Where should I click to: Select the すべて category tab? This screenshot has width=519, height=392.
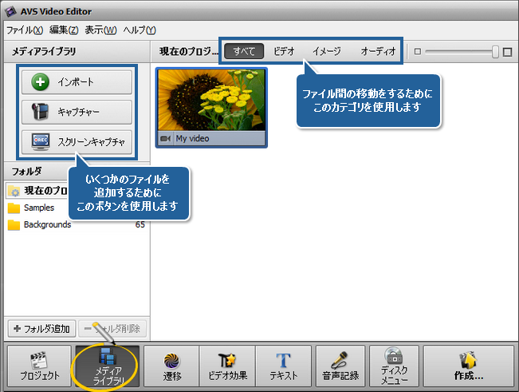pyautogui.click(x=244, y=51)
